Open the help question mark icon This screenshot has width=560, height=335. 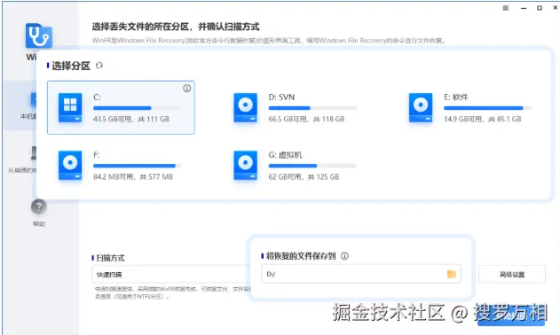pos(39,206)
